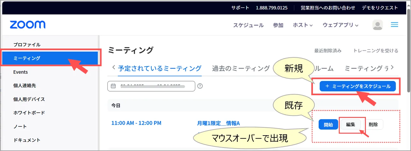Select 予定されているミーティング tab
The height and width of the screenshot is (151, 411).
[x=159, y=68]
